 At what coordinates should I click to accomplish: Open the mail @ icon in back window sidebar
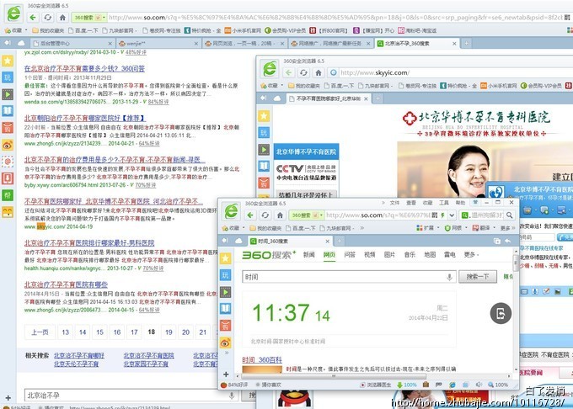tap(8, 161)
